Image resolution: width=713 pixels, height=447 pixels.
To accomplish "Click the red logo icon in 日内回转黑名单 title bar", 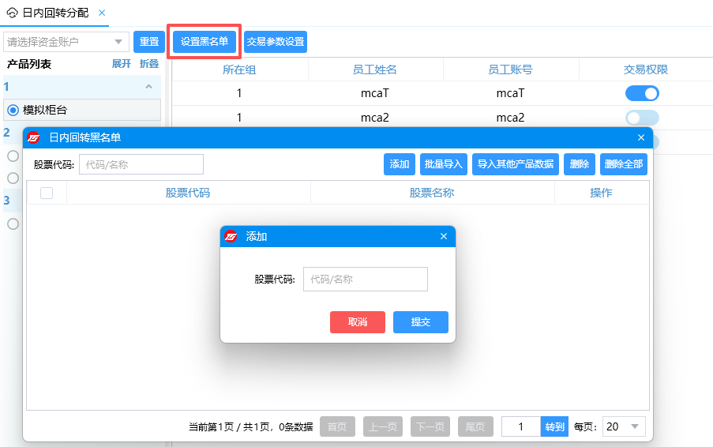I will click(x=33, y=137).
